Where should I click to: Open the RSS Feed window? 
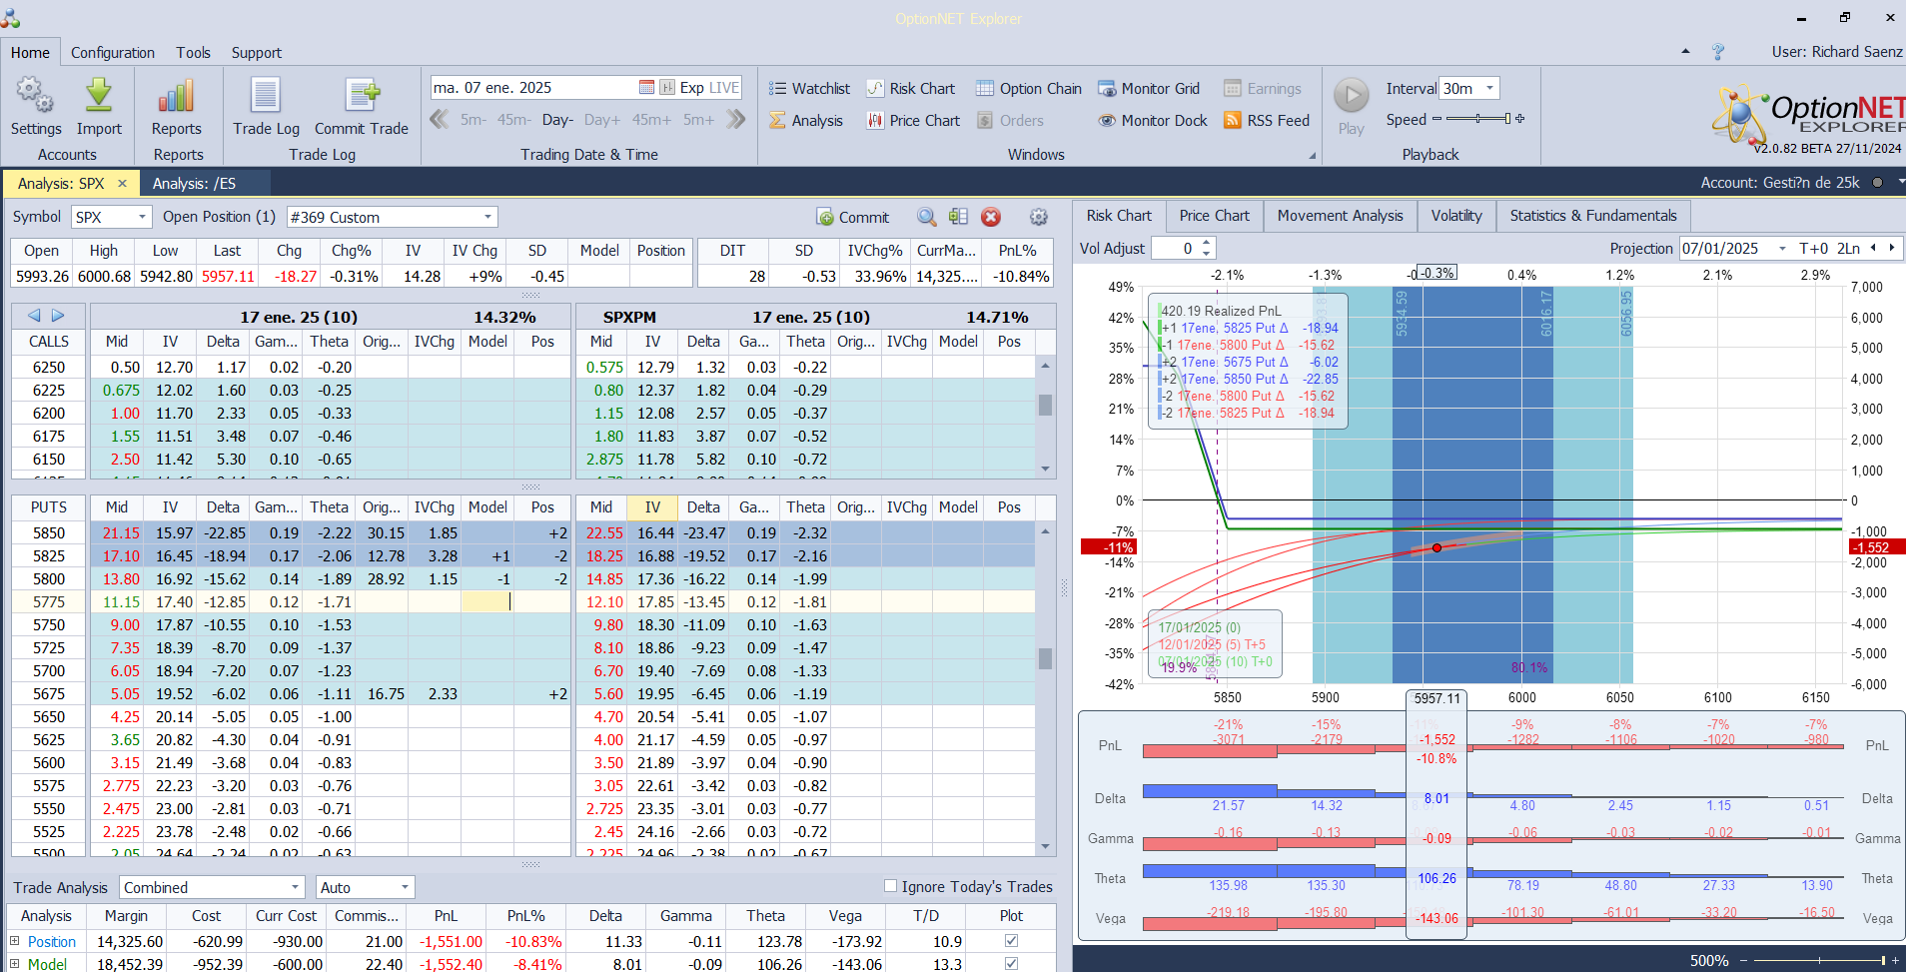[1267, 121]
